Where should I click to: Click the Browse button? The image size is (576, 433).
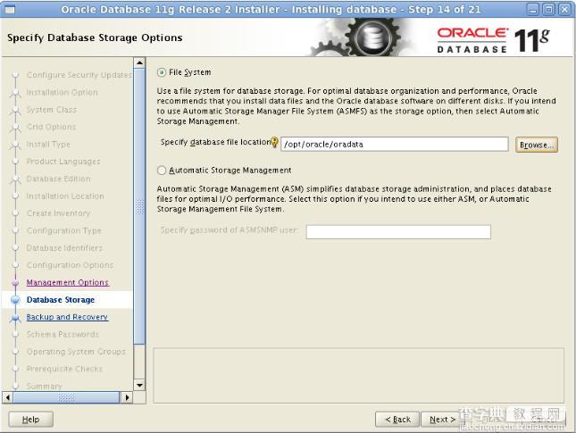[x=537, y=145]
